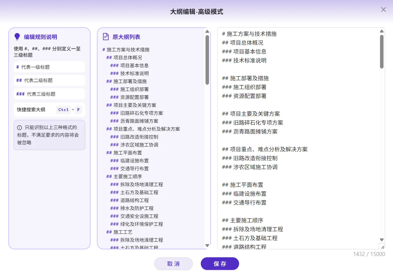Click the 保存 button
This screenshot has width=393, height=276.
coord(220,264)
